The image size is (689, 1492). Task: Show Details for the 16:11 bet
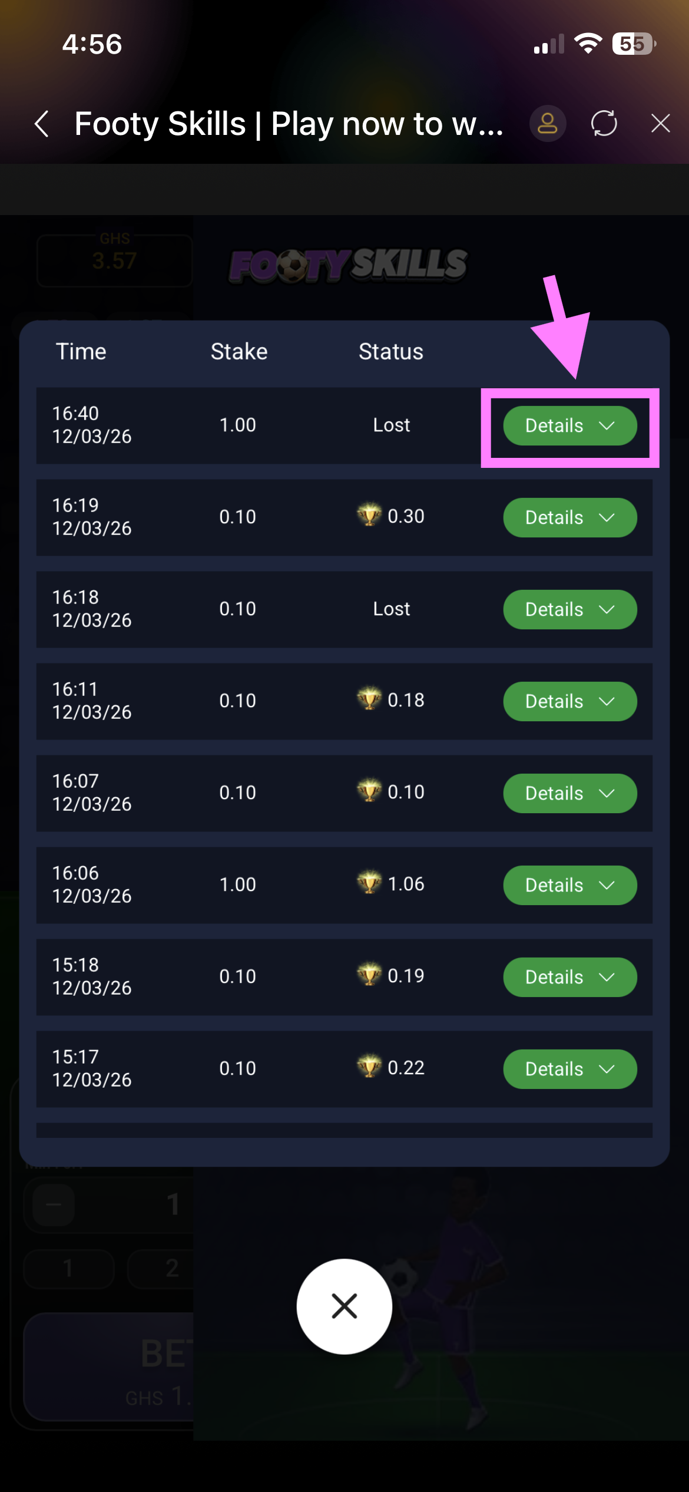click(569, 701)
